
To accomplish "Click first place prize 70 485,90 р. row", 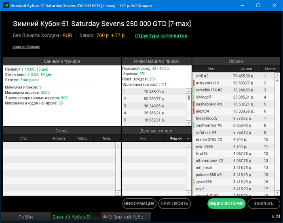I will [x=154, y=92].
